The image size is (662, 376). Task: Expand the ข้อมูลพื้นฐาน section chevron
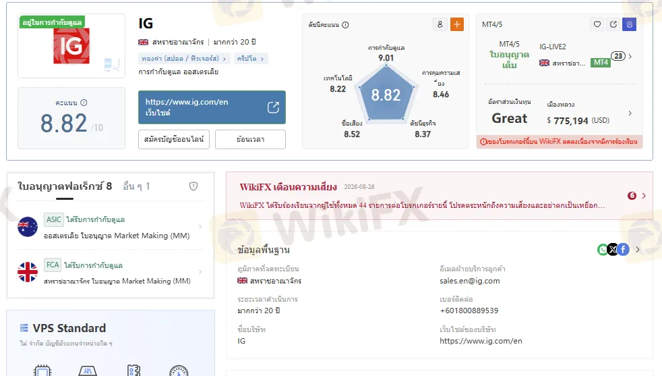(x=638, y=250)
